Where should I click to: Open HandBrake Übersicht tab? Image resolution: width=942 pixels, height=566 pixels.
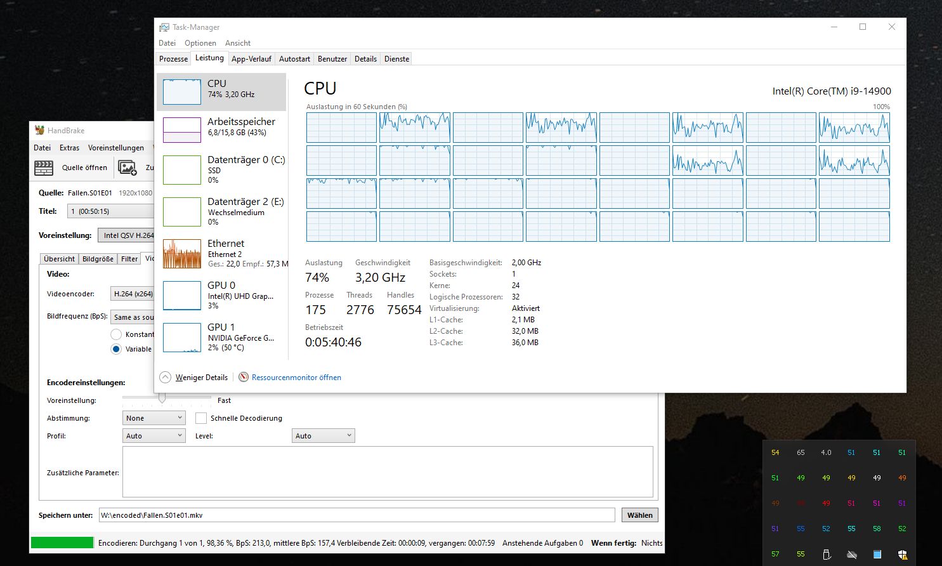(x=60, y=259)
